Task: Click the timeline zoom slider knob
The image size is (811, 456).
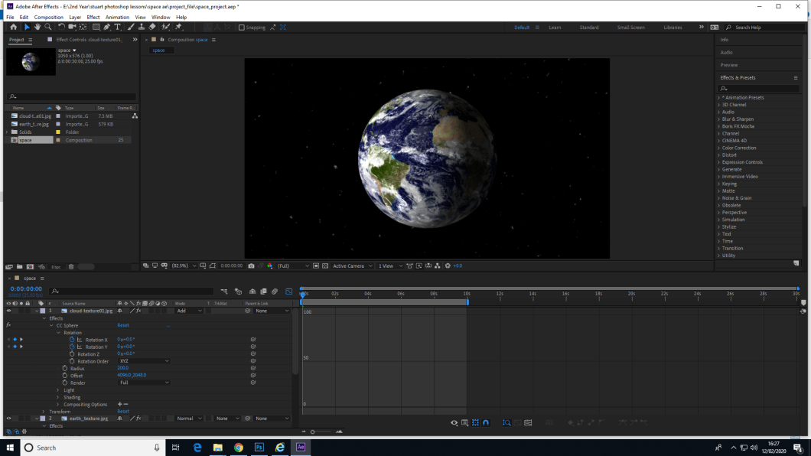Action: click(x=312, y=431)
